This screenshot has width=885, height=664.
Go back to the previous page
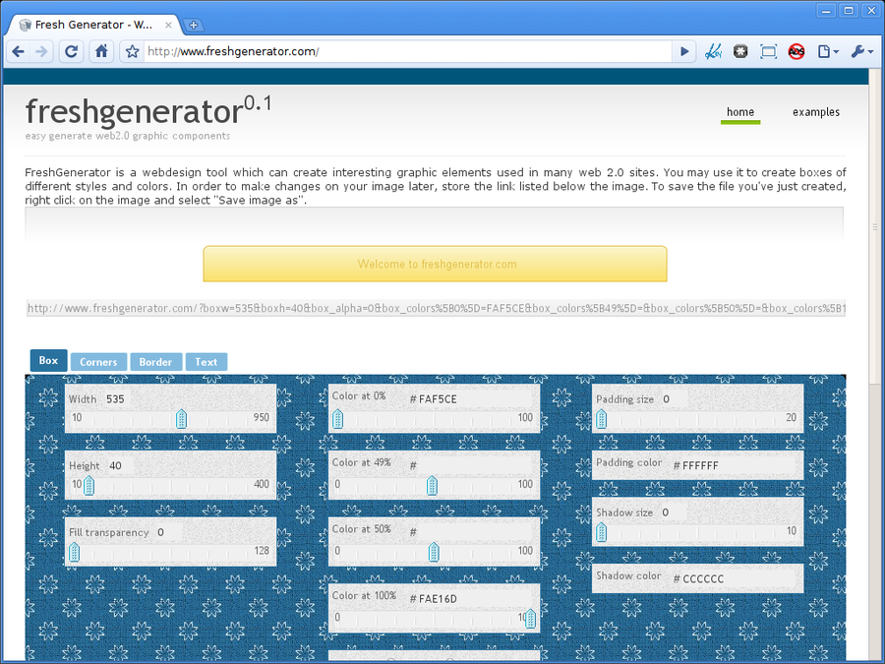[x=18, y=52]
